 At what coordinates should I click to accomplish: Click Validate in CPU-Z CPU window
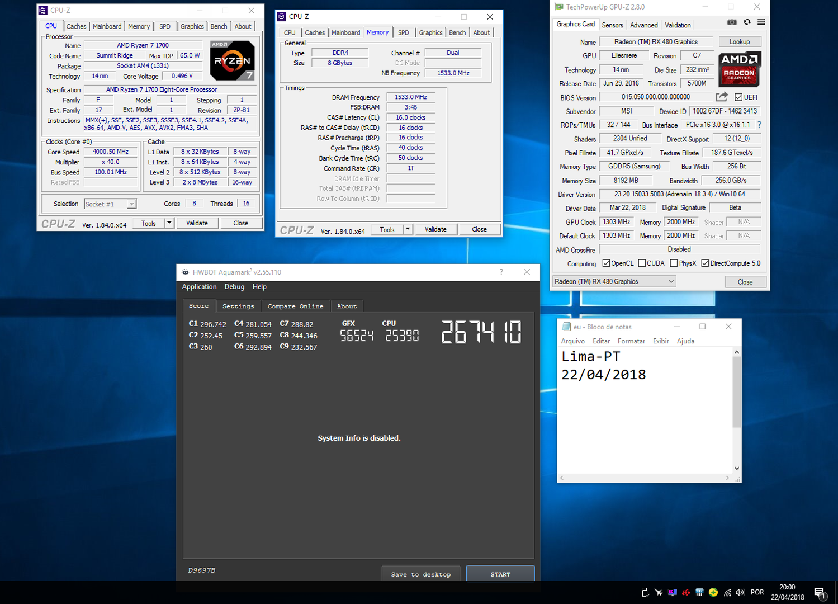coord(197,223)
